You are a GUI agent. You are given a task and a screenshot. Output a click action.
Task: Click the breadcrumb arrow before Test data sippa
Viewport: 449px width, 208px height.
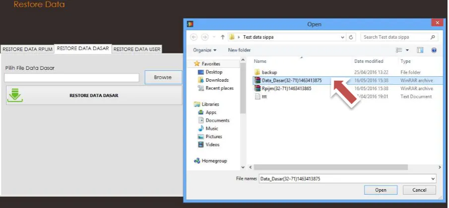[x=239, y=37]
